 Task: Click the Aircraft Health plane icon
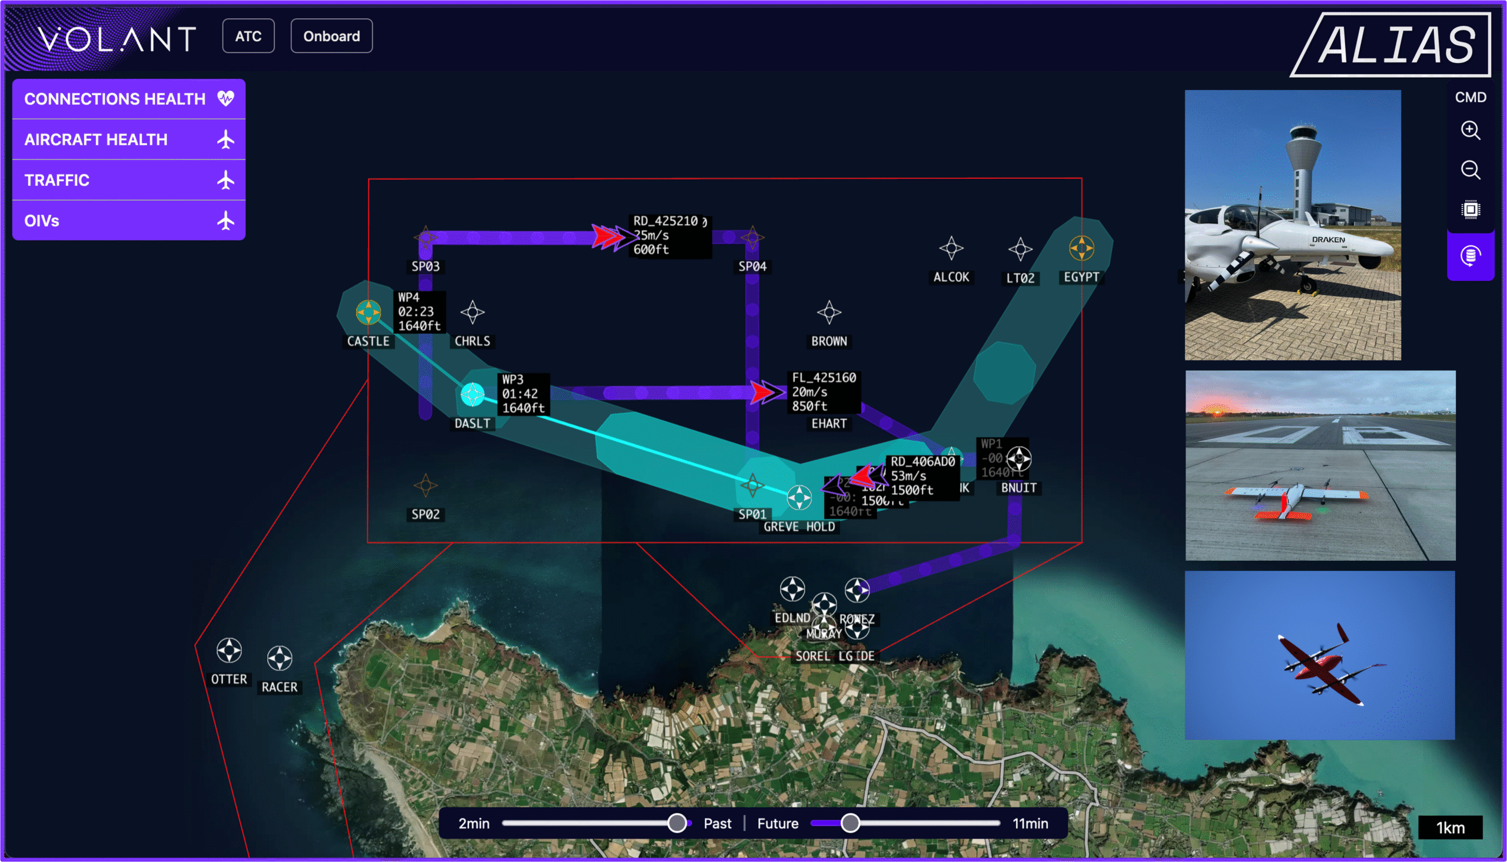[x=225, y=139]
